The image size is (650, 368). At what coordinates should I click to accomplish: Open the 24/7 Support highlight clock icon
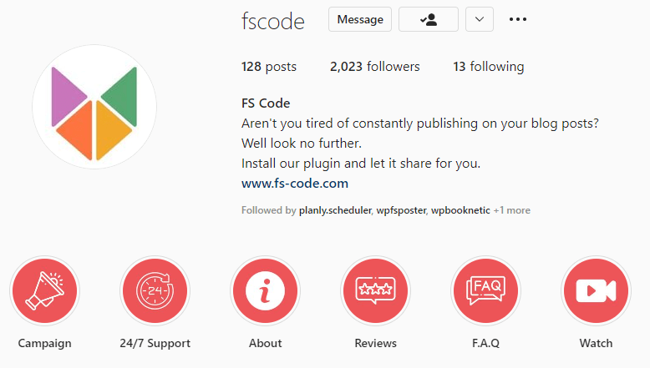tap(155, 290)
